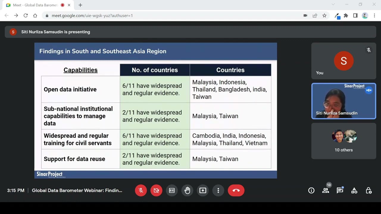Image resolution: width=381 pixels, height=214 pixels.
Task: Open the pinned pen-shaped extension icon
Action: coord(337,16)
